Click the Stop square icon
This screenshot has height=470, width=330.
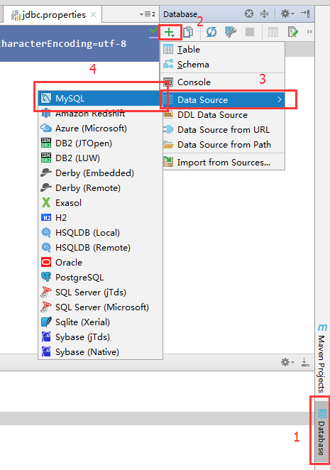pos(250,32)
